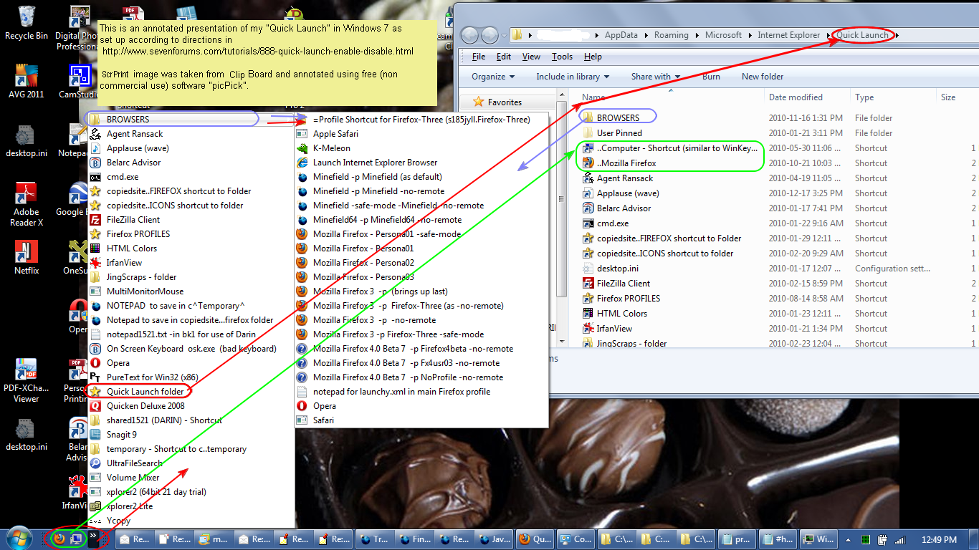The image size is (979, 550).
Task: Sort by Type column header
Action: point(864,97)
